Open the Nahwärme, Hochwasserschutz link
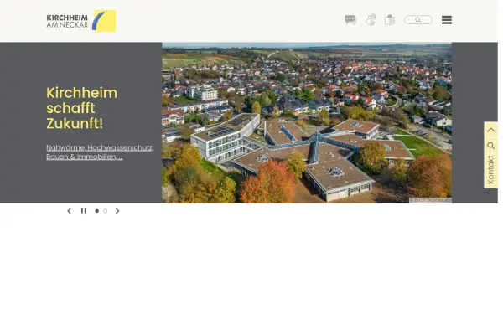Viewport: 503px width, 314px height. [x=100, y=152]
